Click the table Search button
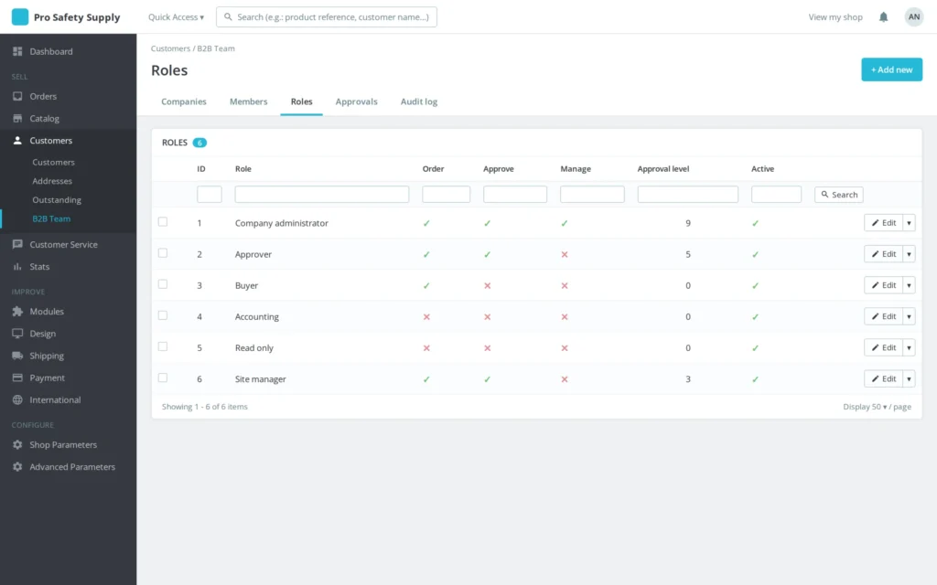The width and height of the screenshot is (937, 585). click(x=838, y=195)
